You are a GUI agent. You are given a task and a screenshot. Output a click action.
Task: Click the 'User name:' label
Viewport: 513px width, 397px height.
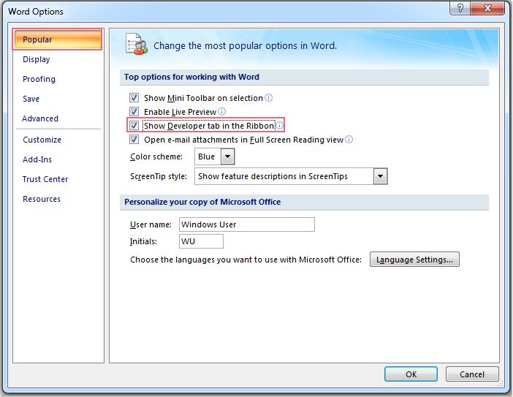click(x=151, y=224)
